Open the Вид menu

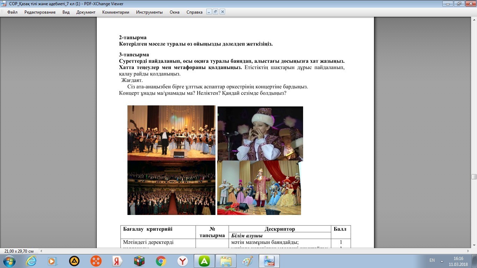pos(66,12)
